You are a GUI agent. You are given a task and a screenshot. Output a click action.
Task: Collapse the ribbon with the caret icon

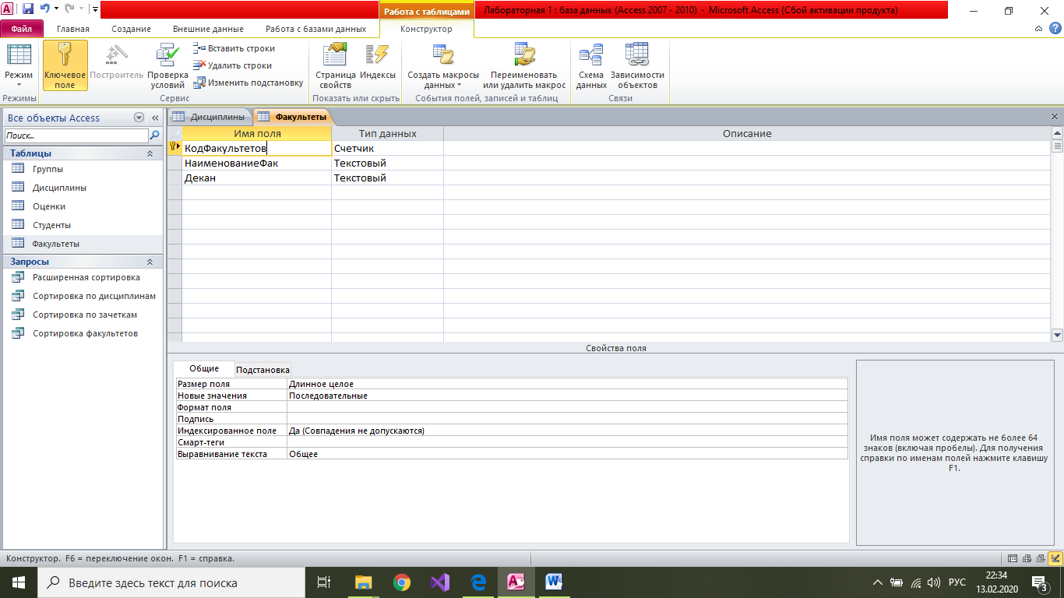(1039, 29)
